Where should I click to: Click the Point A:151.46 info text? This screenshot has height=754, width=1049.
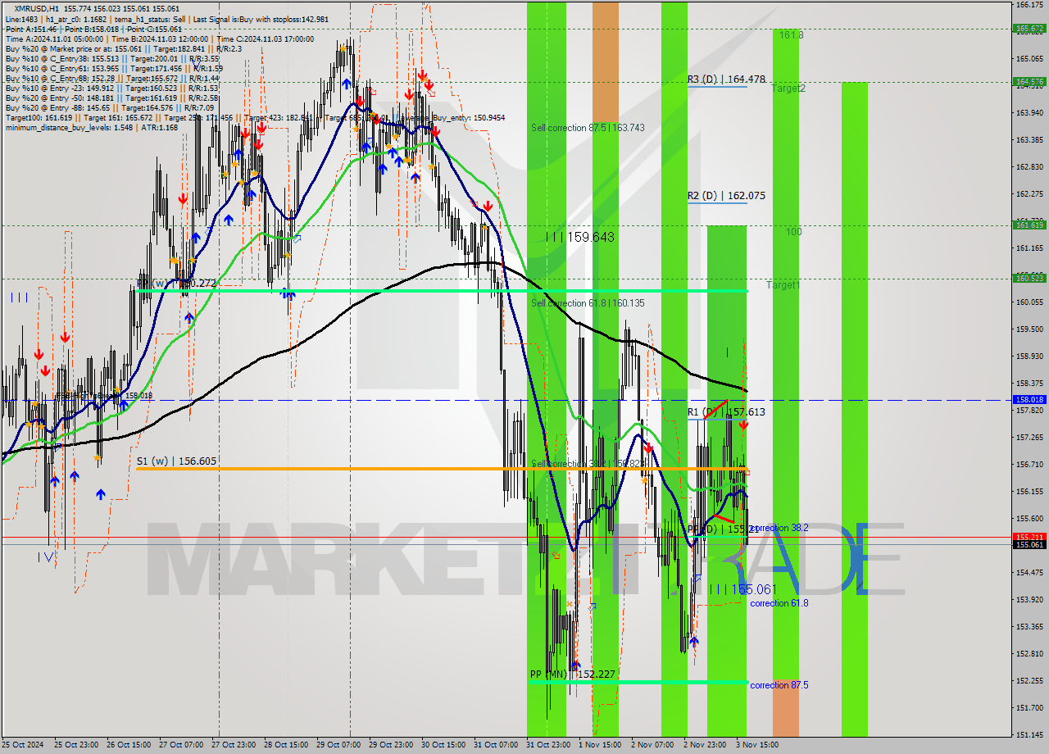[33, 29]
